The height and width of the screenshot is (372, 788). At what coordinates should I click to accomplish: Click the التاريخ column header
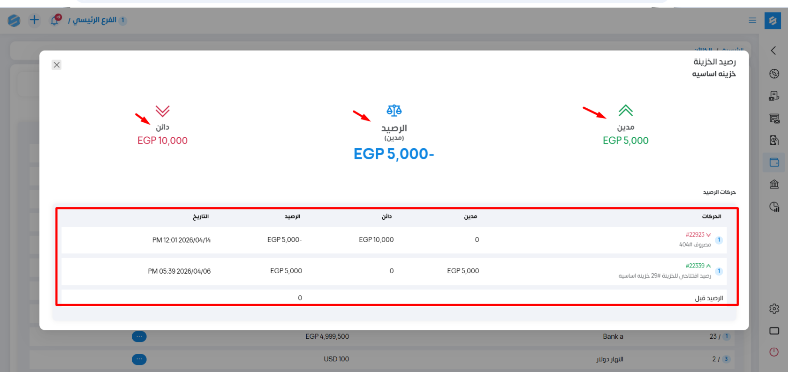point(201,216)
